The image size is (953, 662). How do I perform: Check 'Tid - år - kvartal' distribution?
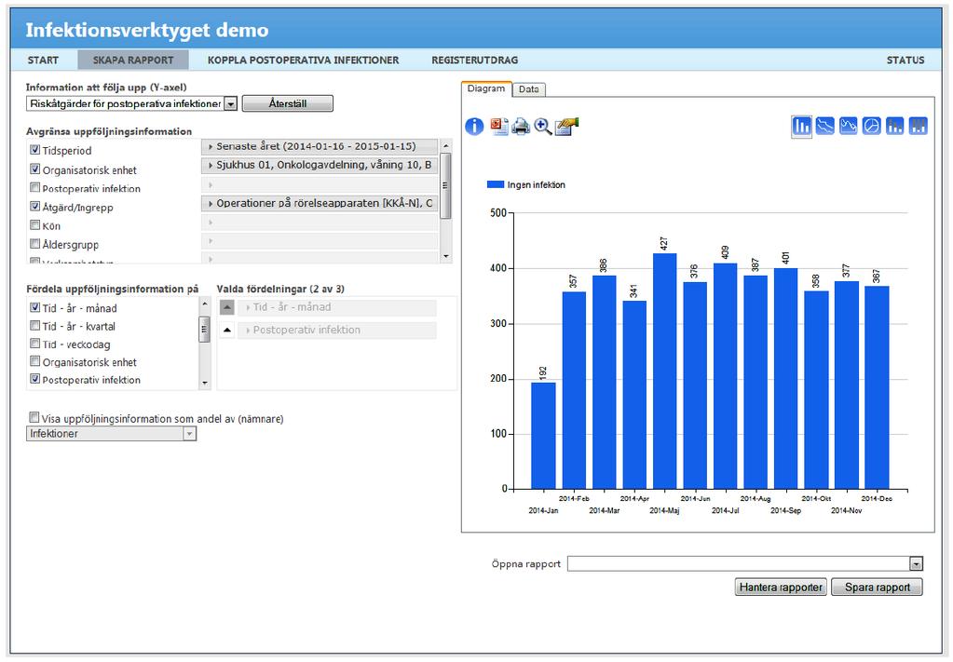click(x=35, y=326)
